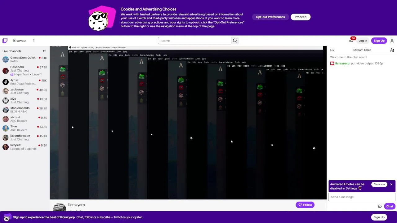397x223 pixels.
Task: Open xQc channel avatar
Action: point(6,100)
